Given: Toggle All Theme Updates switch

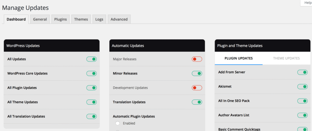Looking at the screenshot, I should [91, 102].
